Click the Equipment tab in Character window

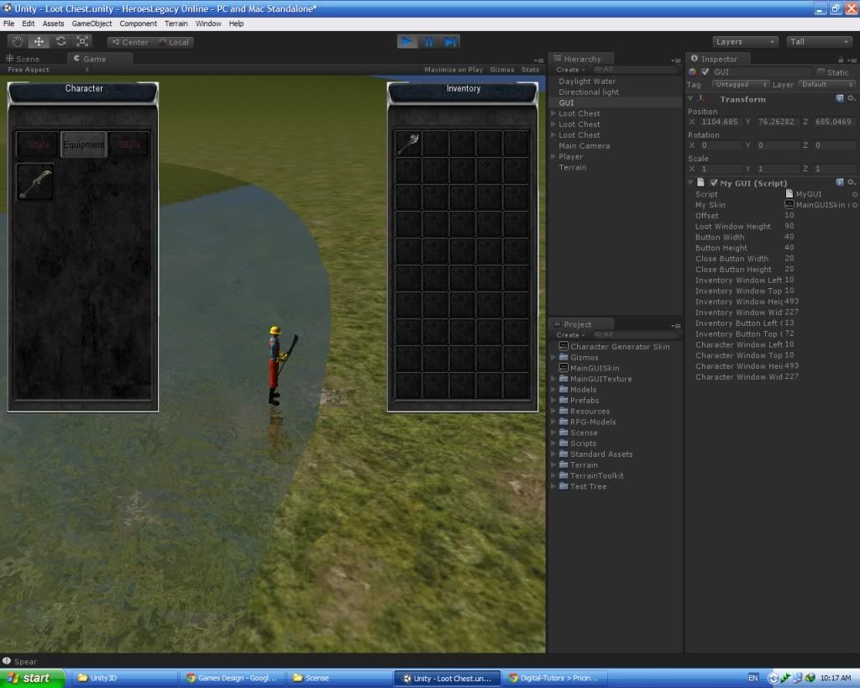click(x=83, y=144)
